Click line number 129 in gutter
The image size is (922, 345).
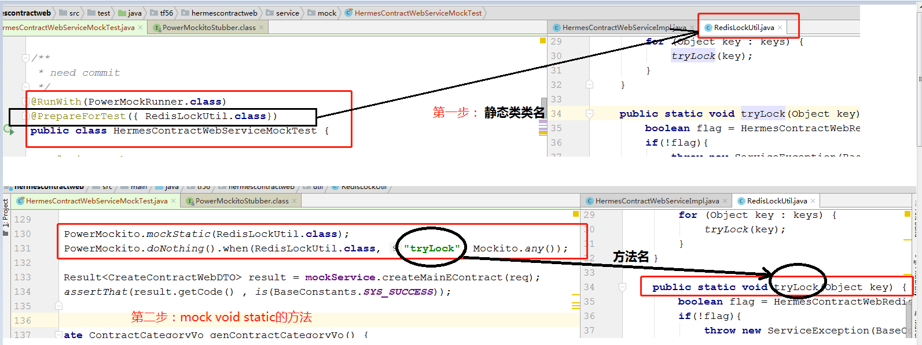coord(23,219)
